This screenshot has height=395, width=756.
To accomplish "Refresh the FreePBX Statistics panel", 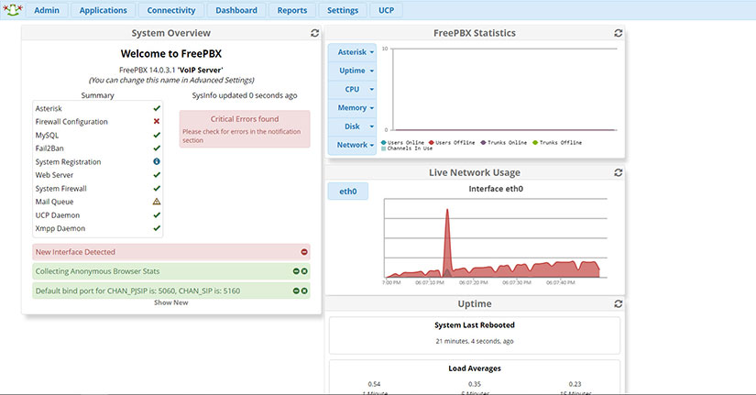I will point(619,33).
